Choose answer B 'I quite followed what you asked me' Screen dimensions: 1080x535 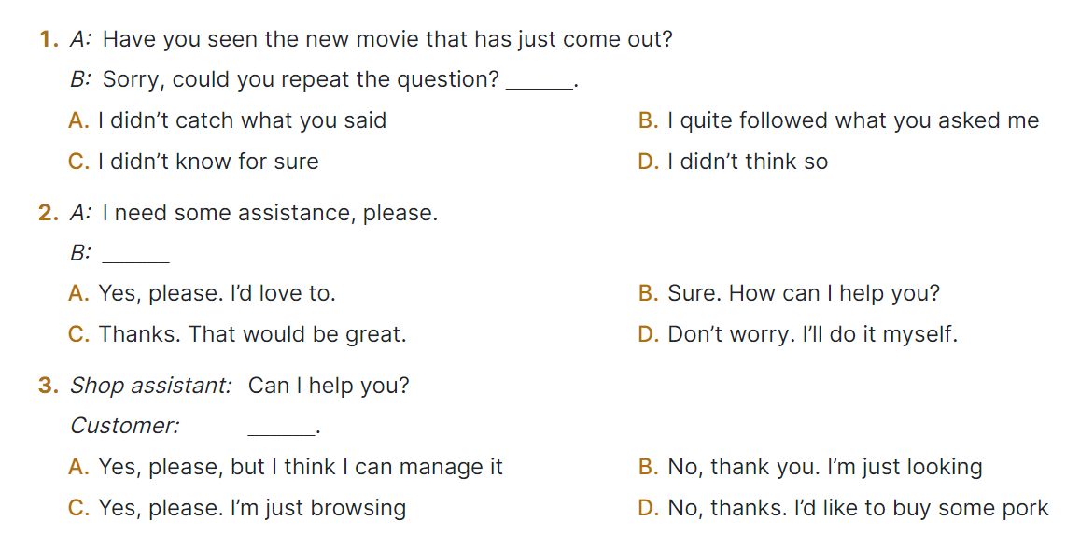[838, 120]
